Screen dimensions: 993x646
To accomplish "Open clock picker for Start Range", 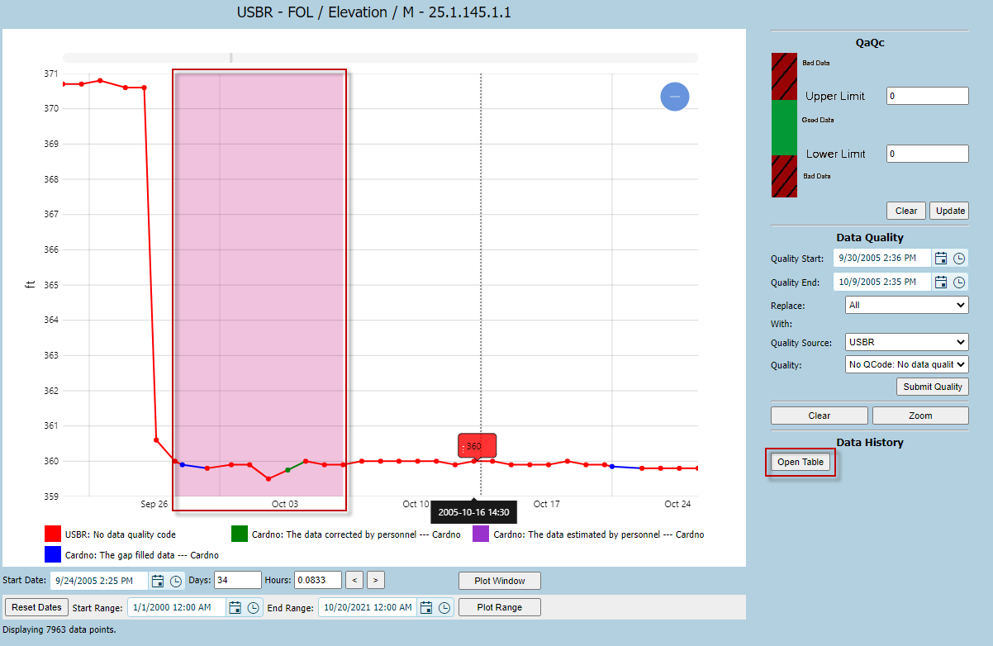I will click(253, 607).
